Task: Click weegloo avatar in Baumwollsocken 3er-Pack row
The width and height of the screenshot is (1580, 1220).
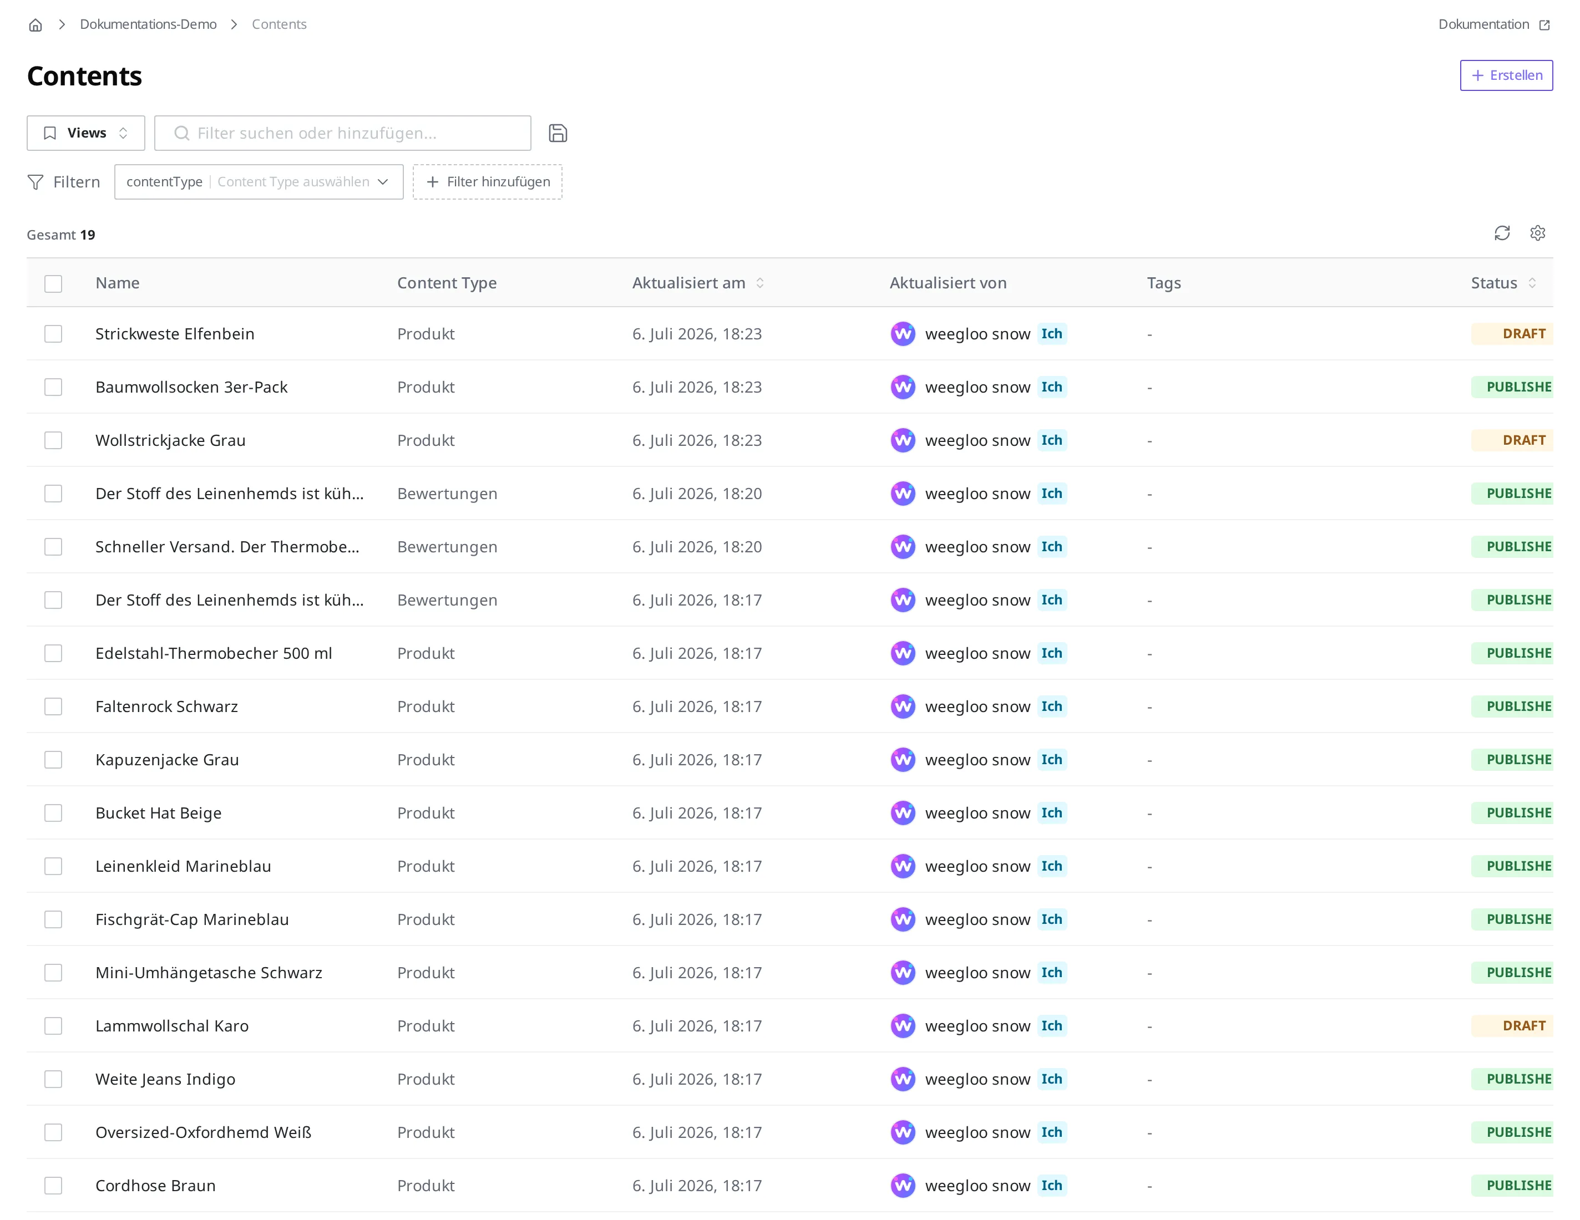Action: click(903, 387)
